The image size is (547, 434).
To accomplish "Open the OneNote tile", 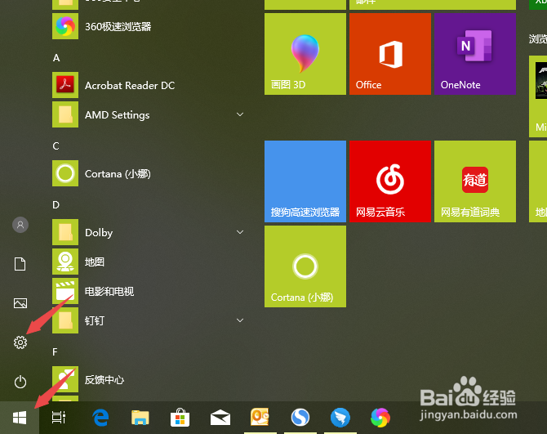I will pos(475,54).
